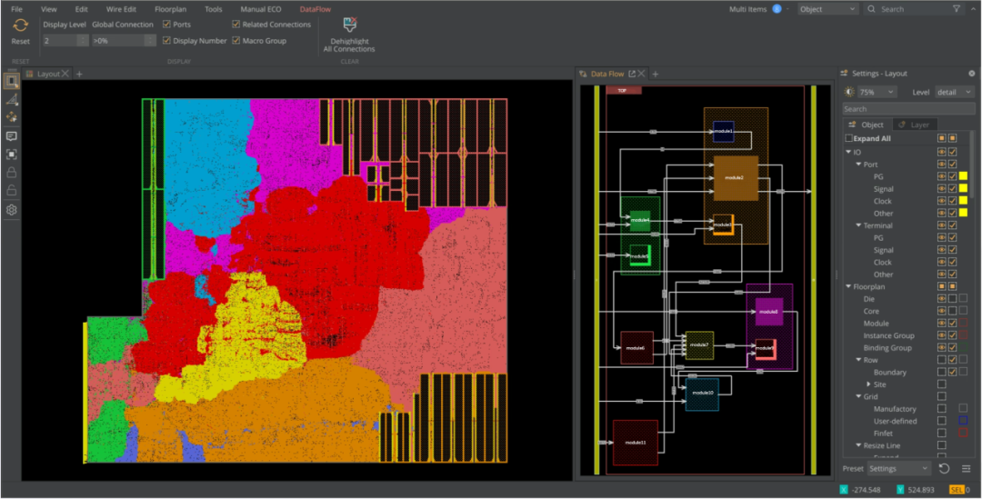Open left toolbar gear settings
The height and width of the screenshot is (499, 982).
tap(11, 210)
